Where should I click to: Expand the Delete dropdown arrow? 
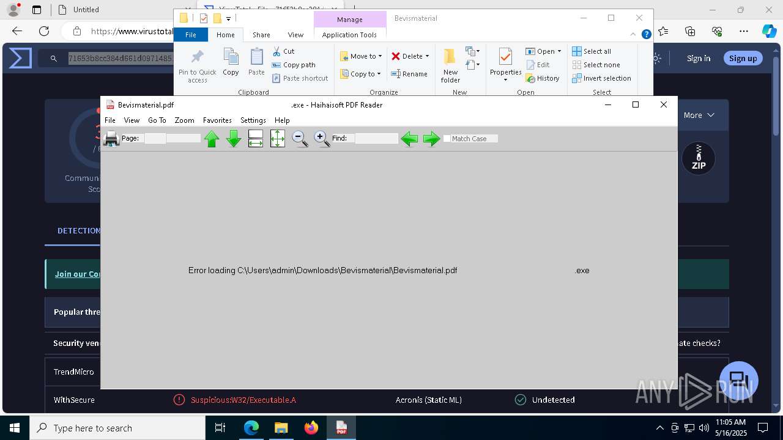click(x=427, y=56)
